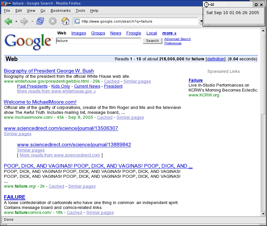
Task: Click Similar pages for www.failure.org result
Action: click(82, 186)
